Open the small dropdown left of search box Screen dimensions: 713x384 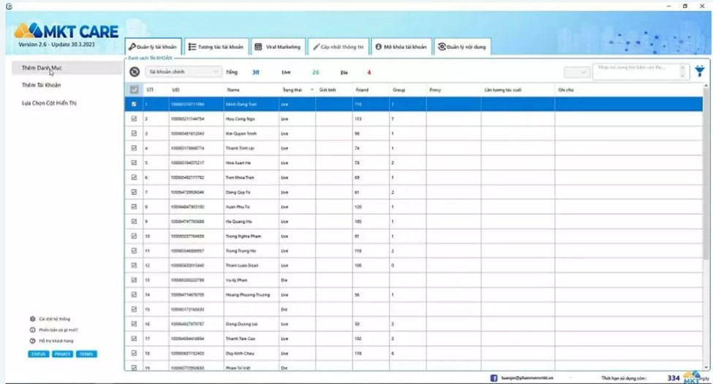pyautogui.click(x=576, y=72)
